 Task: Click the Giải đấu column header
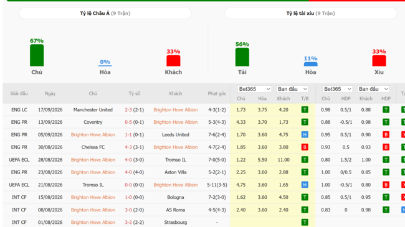pos(19,93)
